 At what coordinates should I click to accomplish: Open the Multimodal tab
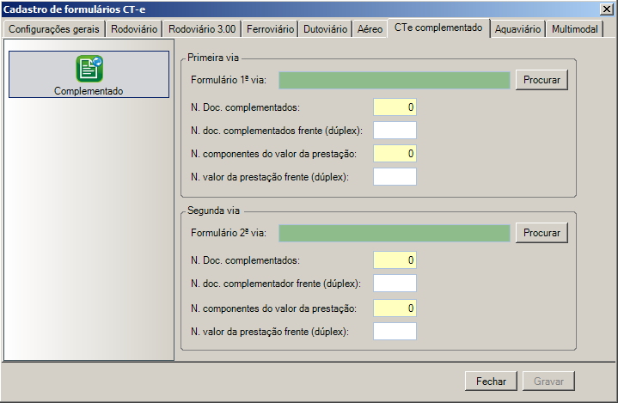click(575, 28)
